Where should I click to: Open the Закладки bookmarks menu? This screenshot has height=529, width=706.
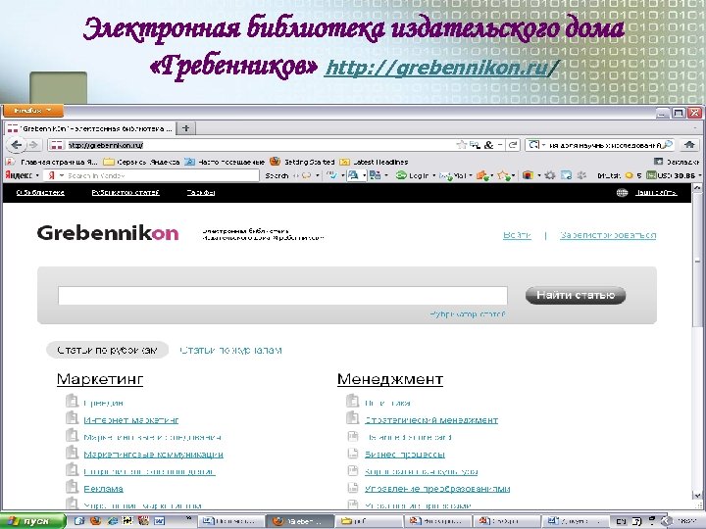pyautogui.click(x=677, y=162)
